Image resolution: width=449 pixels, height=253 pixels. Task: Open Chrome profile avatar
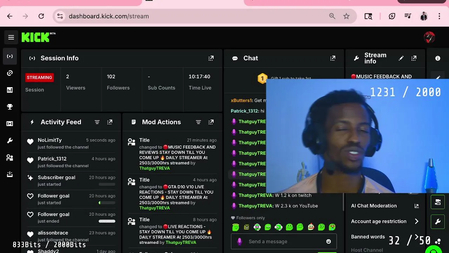(424, 16)
